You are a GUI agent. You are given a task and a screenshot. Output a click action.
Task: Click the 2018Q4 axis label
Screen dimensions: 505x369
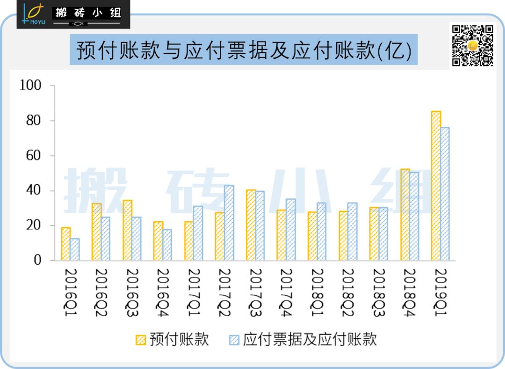(409, 292)
